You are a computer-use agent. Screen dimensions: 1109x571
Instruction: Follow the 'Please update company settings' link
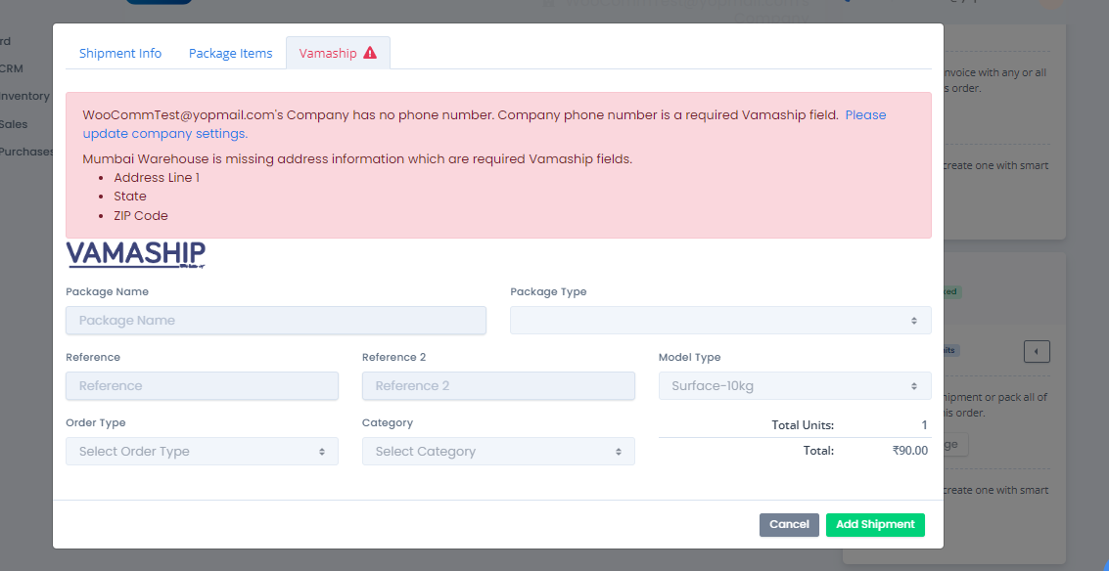tap(485, 123)
